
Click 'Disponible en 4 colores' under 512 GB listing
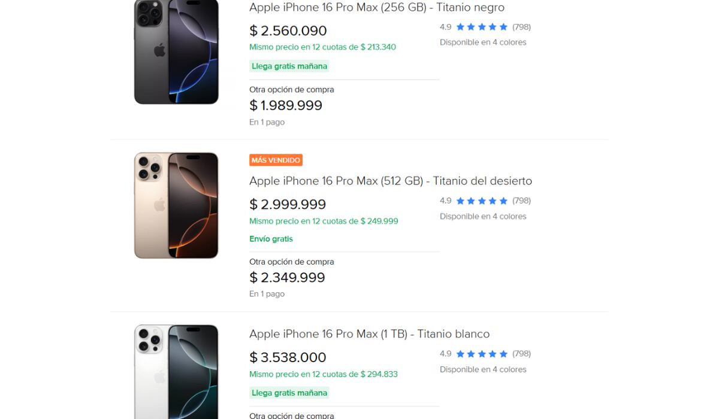pyautogui.click(x=484, y=216)
